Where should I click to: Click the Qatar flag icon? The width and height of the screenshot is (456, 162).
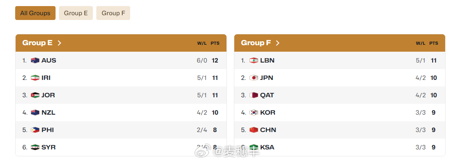pos(253,95)
